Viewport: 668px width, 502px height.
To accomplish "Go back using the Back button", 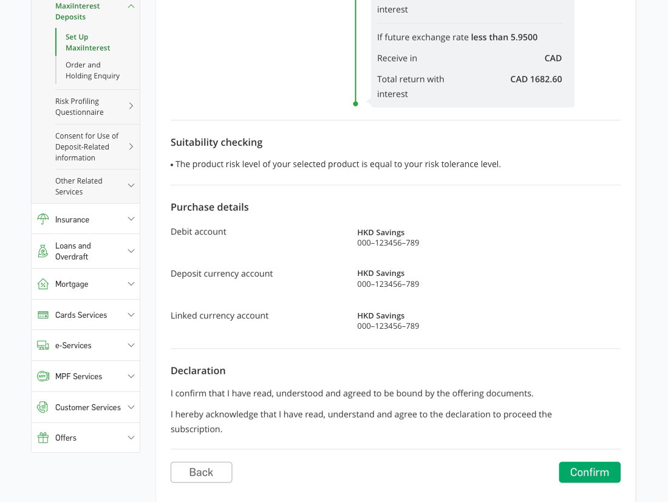I will pyautogui.click(x=201, y=472).
